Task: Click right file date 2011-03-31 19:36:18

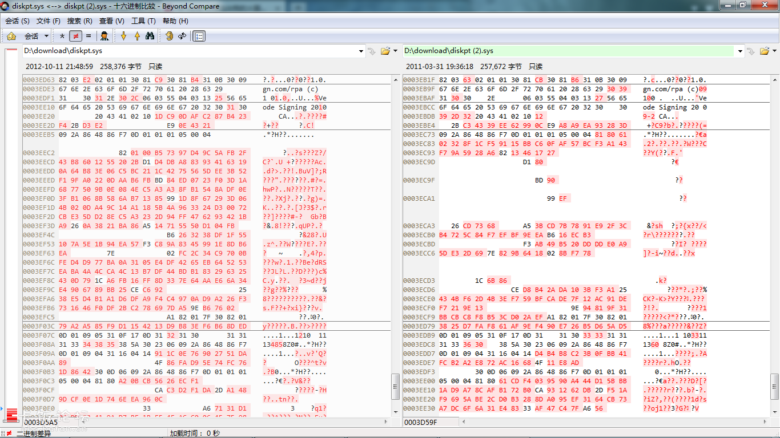Action: pyautogui.click(x=440, y=67)
